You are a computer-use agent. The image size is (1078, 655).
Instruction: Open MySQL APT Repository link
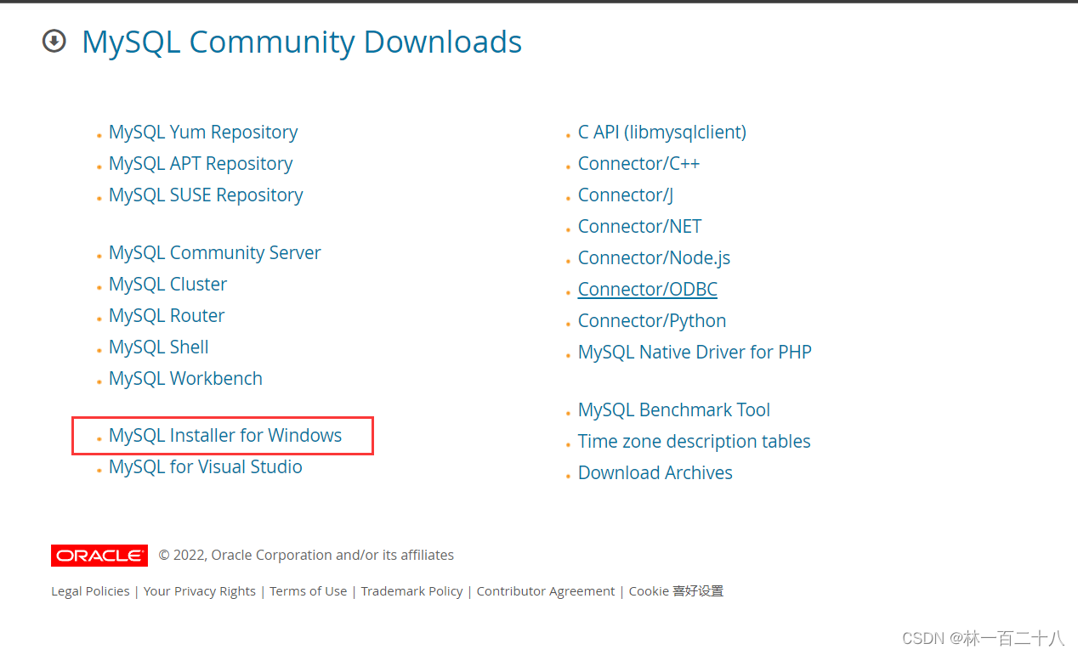(x=201, y=164)
